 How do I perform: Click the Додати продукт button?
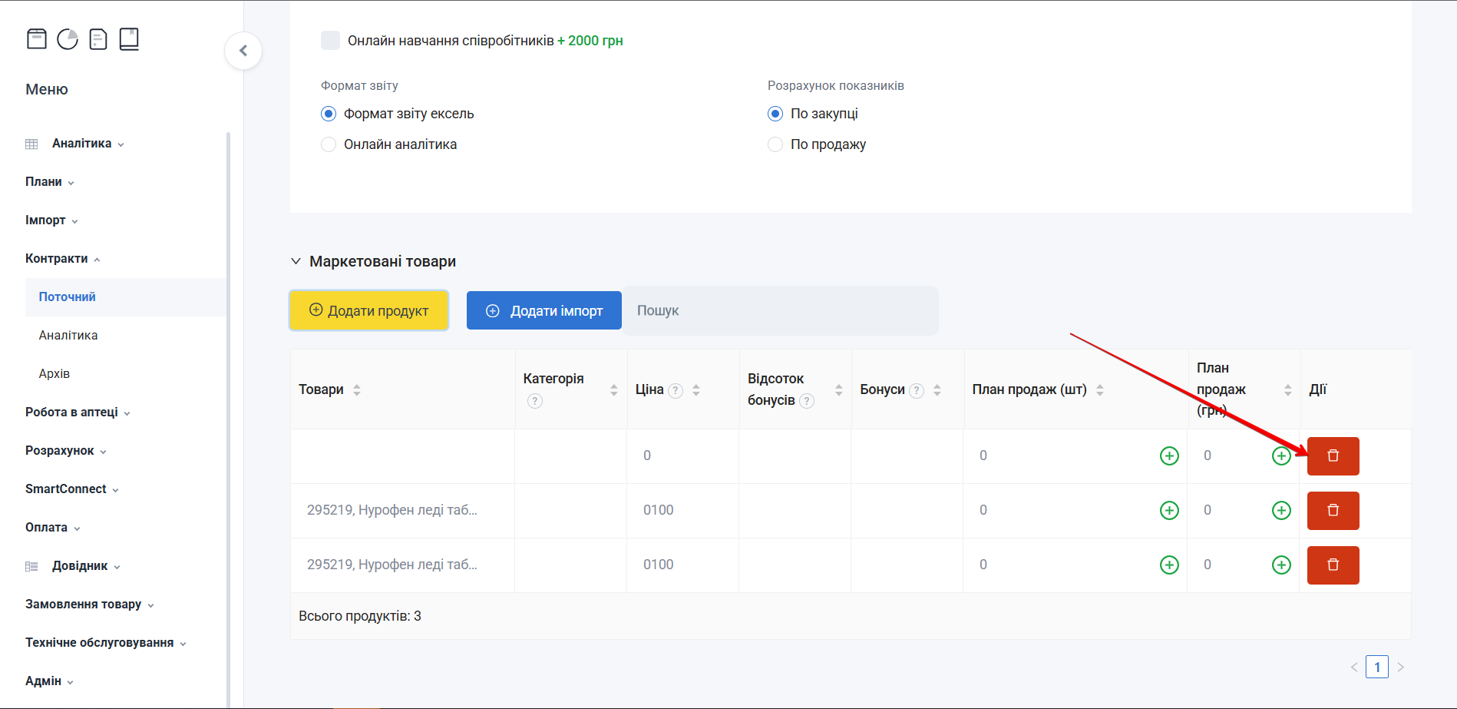point(368,310)
